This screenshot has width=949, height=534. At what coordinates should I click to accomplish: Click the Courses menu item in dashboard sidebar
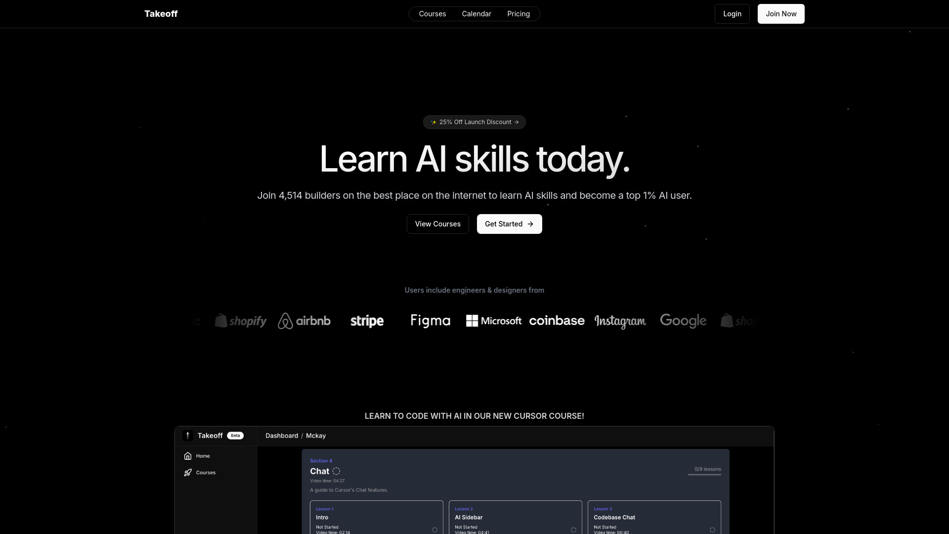point(206,472)
